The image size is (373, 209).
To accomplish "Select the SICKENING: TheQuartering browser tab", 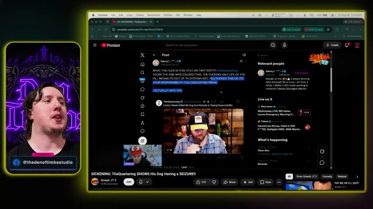I will point(133,22).
